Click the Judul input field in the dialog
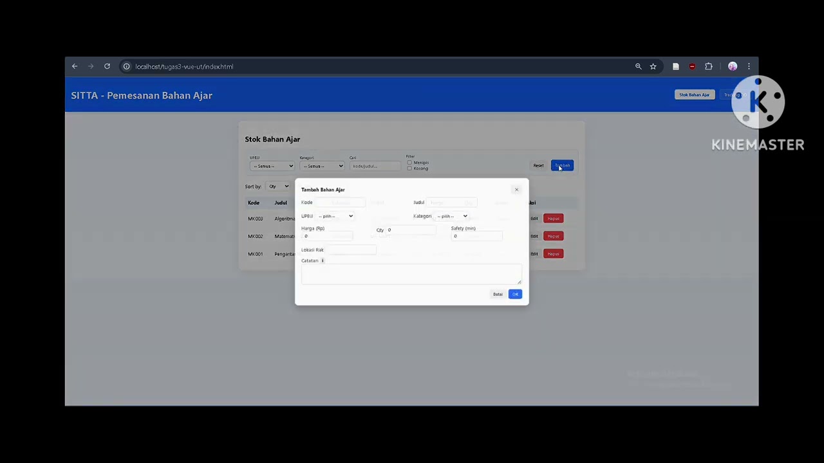This screenshot has height=463, width=824. (x=452, y=203)
